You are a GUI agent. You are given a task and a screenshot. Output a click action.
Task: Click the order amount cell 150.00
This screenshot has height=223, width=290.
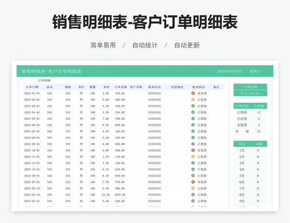click(120, 157)
